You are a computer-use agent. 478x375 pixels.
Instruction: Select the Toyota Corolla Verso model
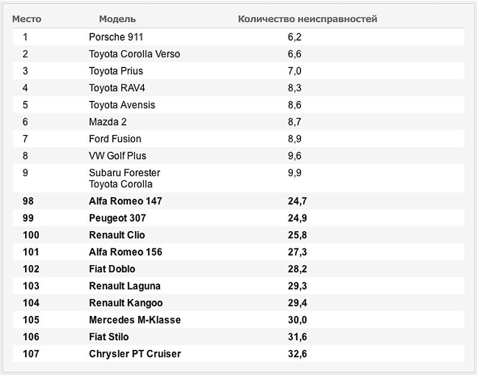click(x=134, y=54)
